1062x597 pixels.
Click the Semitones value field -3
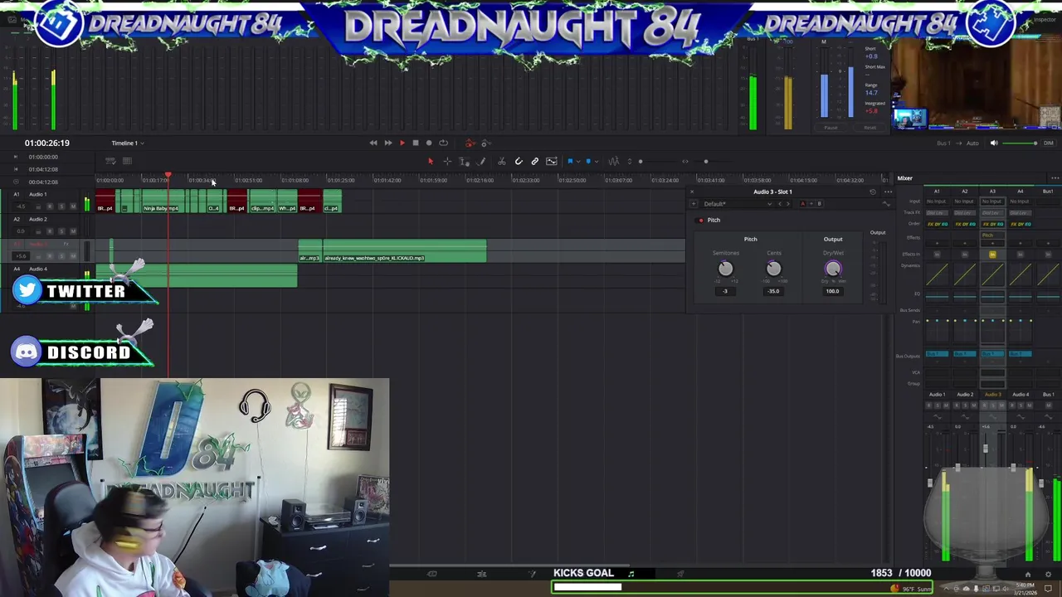(x=725, y=291)
